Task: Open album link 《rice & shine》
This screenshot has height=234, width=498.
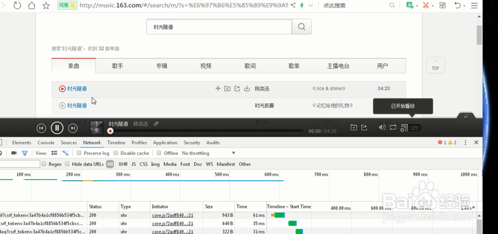Action: (329, 89)
